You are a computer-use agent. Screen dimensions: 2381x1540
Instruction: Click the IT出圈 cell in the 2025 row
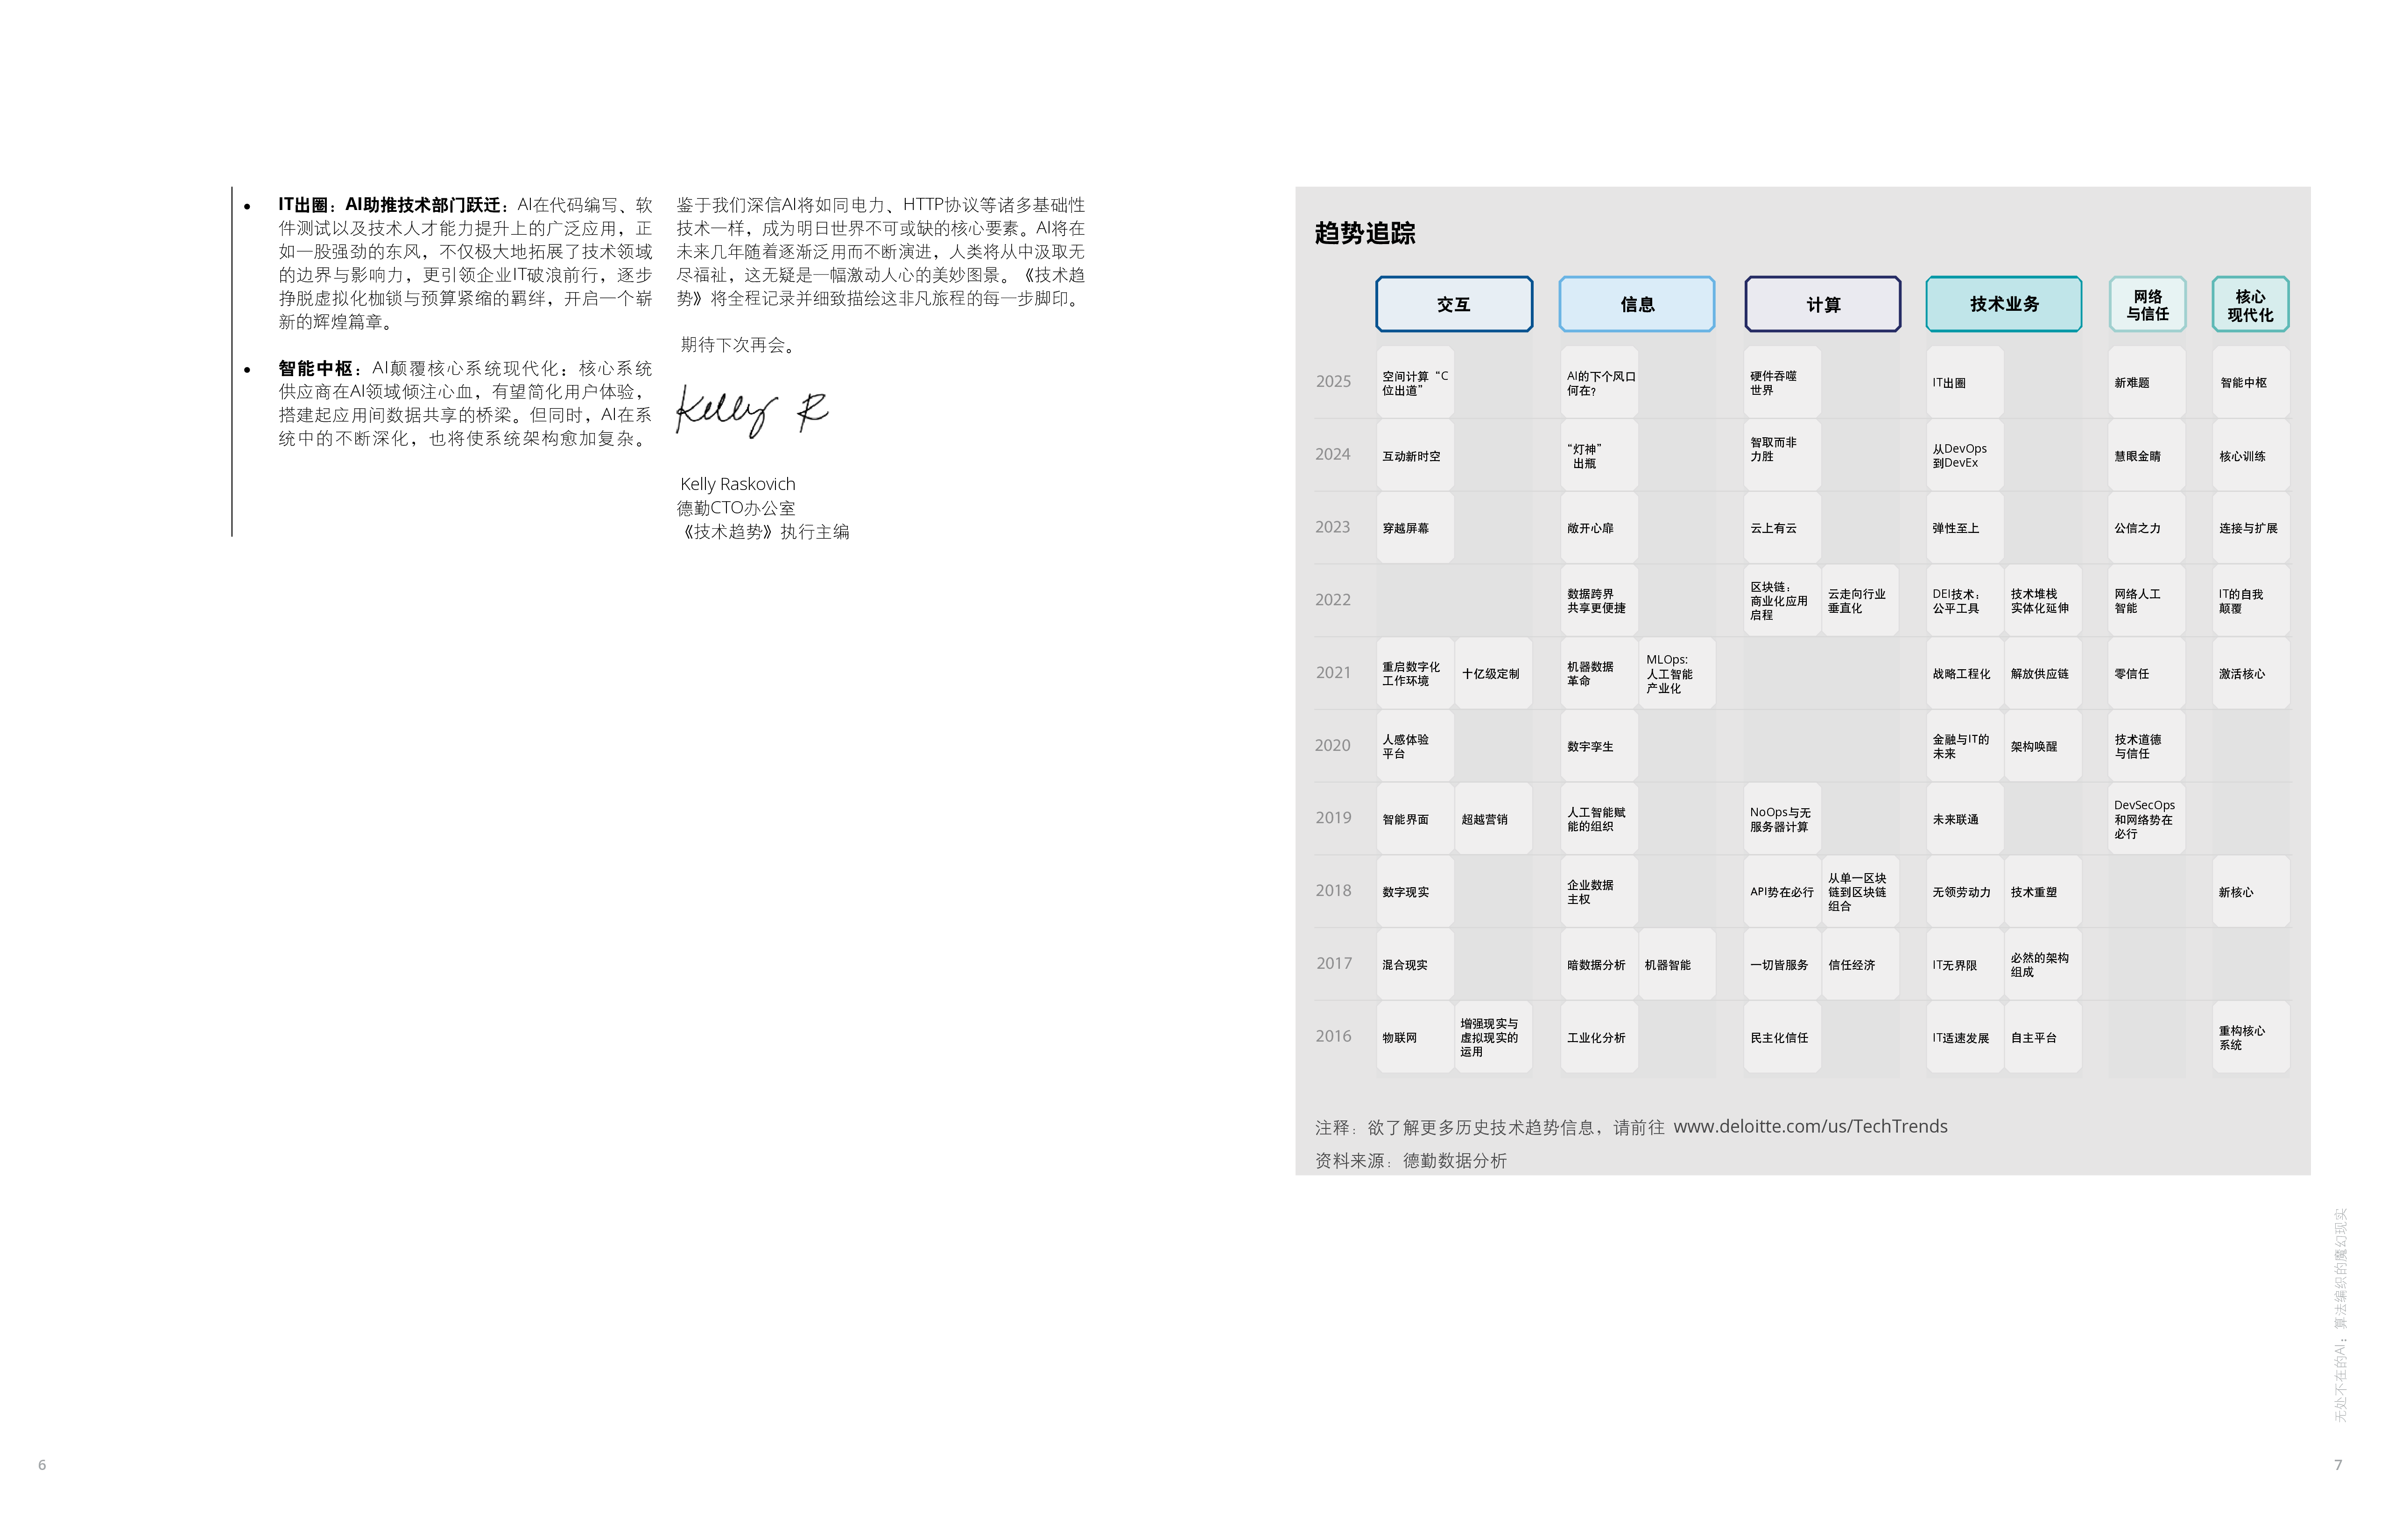tap(1965, 382)
